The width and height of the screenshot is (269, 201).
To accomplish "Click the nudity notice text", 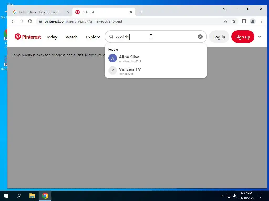I will pyautogui.click(x=58, y=55).
